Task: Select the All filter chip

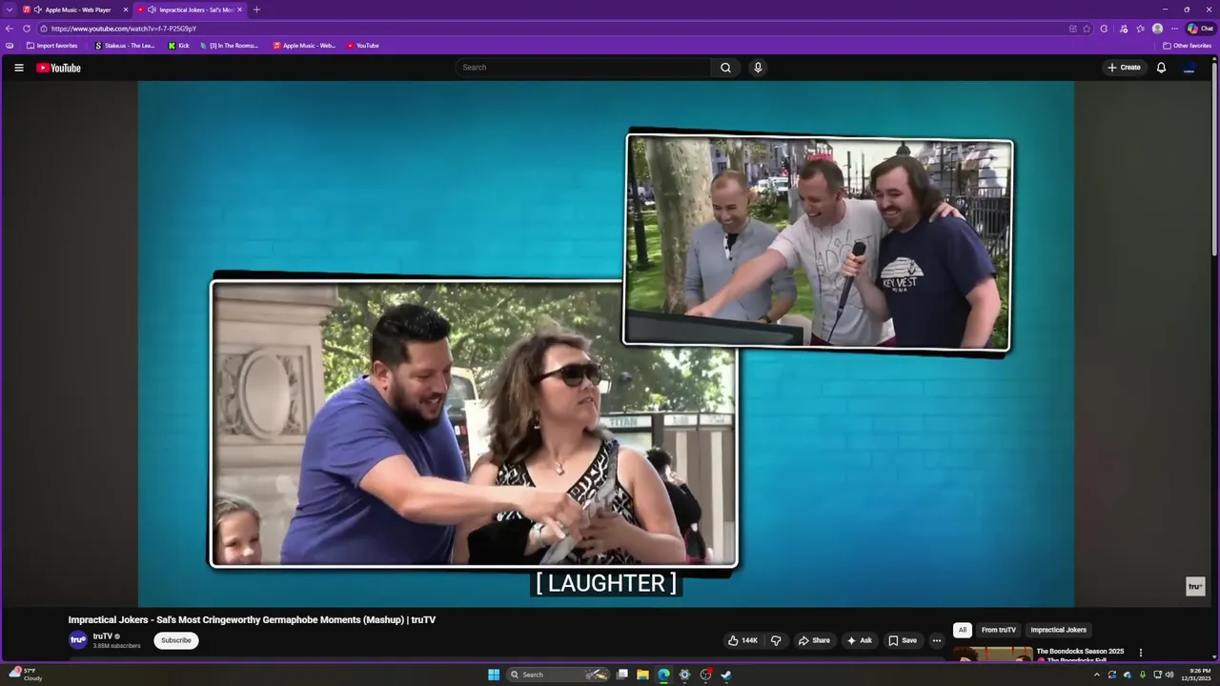Action: tap(963, 630)
